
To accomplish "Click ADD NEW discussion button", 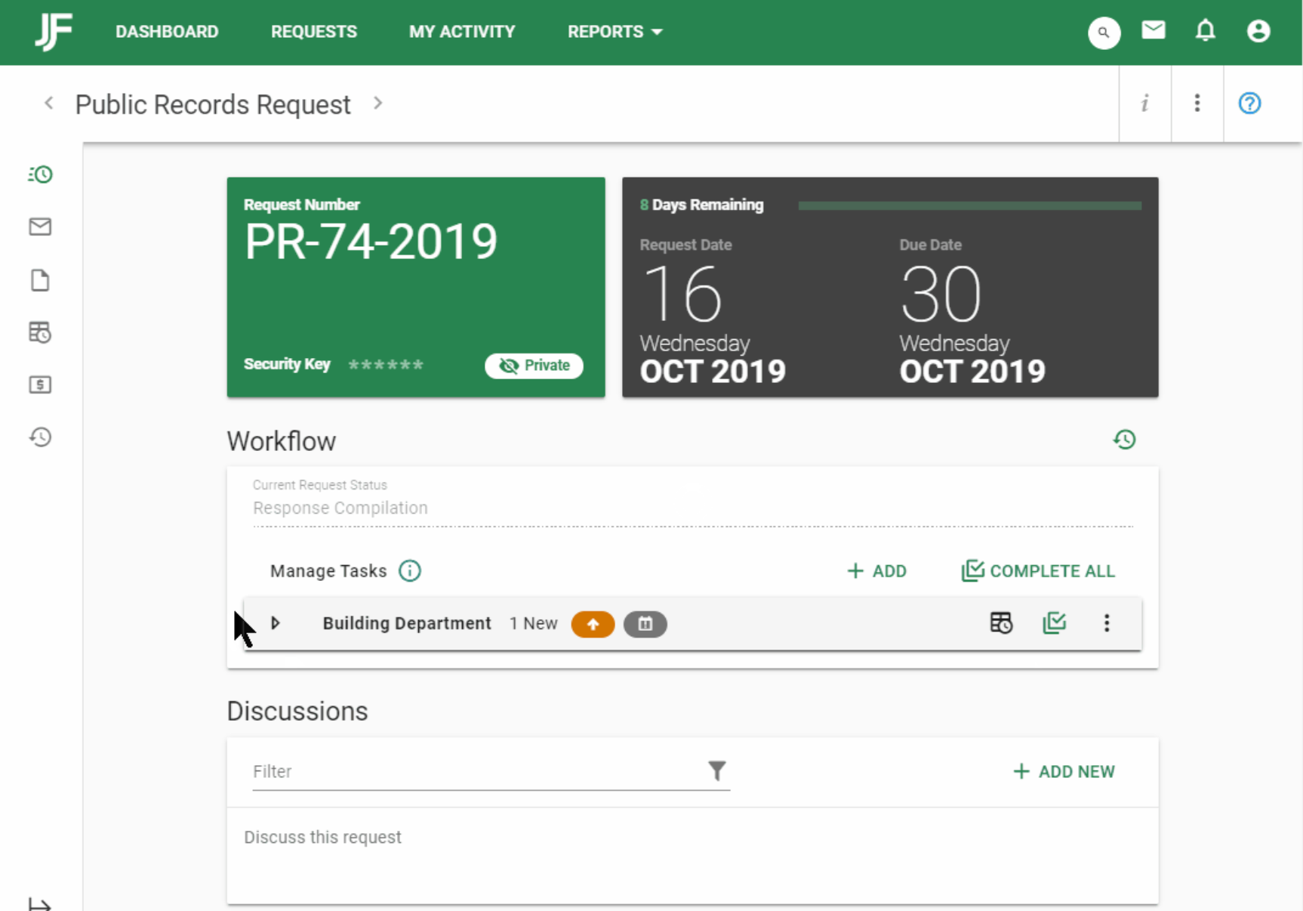I will (x=1064, y=771).
